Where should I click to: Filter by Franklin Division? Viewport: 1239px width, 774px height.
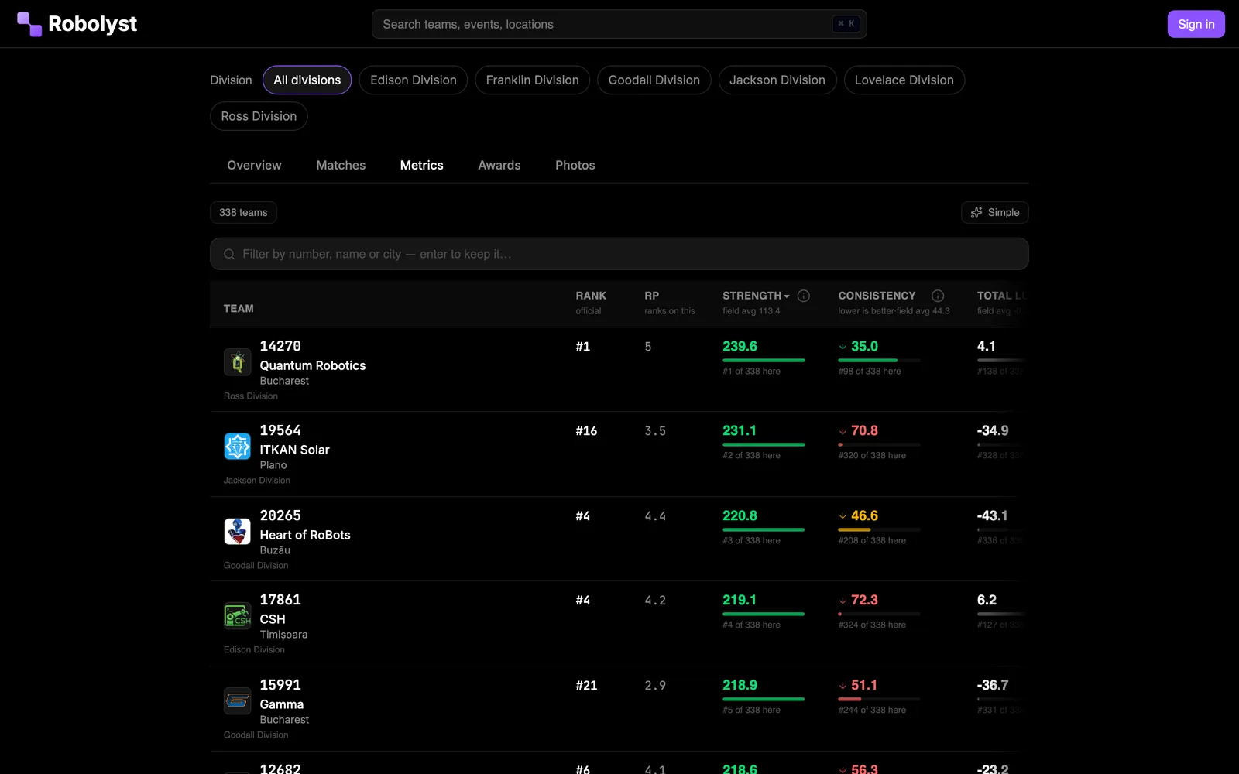(x=533, y=80)
